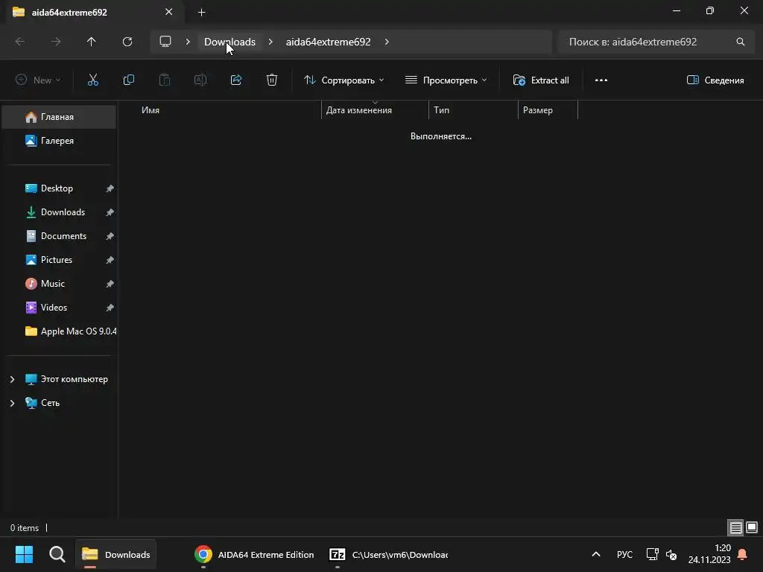
Task: Switch to details view icon in status bar
Action: [735, 527]
